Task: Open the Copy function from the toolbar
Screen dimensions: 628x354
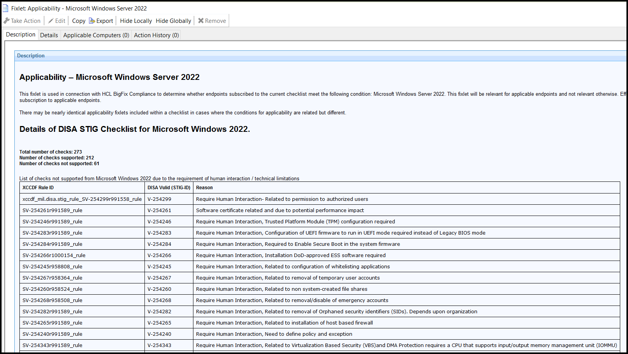Action: pos(78,21)
